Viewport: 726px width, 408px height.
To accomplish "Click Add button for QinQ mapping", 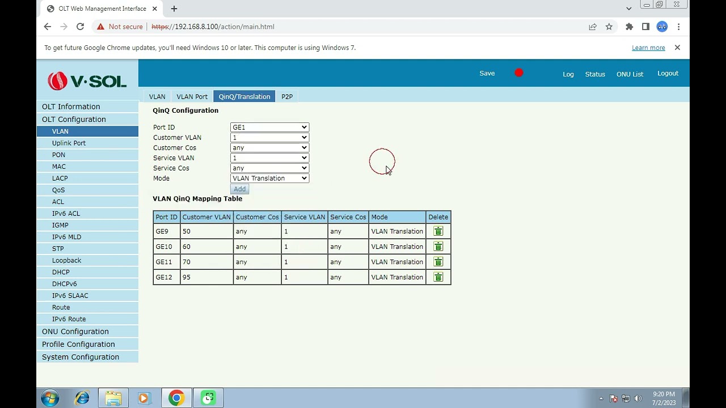I will point(239,189).
